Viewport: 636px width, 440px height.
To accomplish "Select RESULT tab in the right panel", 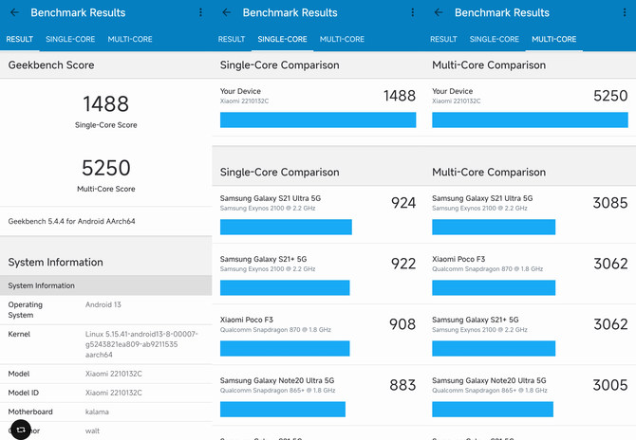I will 443,39.
